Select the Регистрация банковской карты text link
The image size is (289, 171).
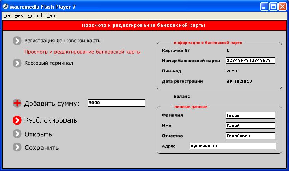pyautogui.click(x=63, y=41)
